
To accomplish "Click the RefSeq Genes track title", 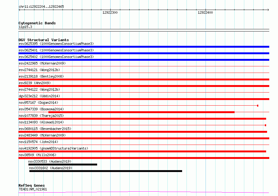I will (32, 185).
